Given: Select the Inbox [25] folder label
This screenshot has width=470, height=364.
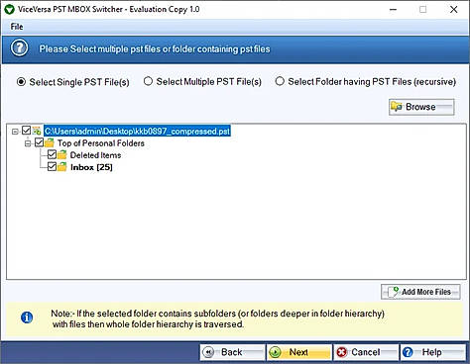Looking at the screenshot, I should [91, 167].
